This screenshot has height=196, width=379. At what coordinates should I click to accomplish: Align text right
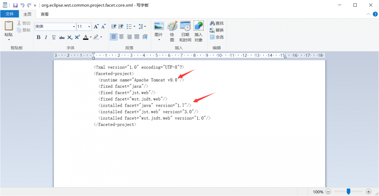point(129,37)
